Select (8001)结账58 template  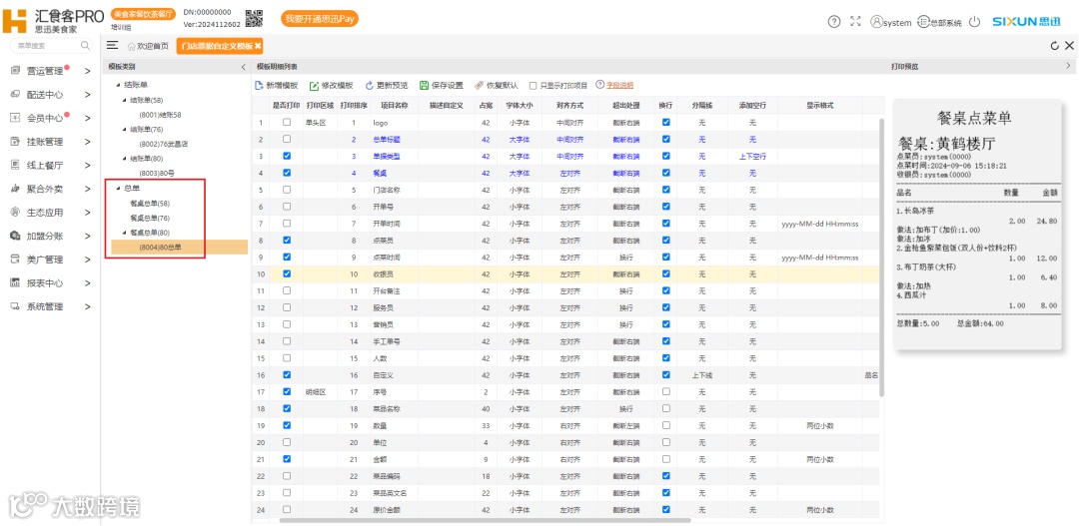(x=160, y=114)
